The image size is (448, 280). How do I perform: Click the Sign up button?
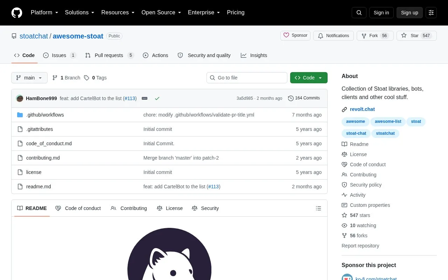pyautogui.click(x=409, y=13)
